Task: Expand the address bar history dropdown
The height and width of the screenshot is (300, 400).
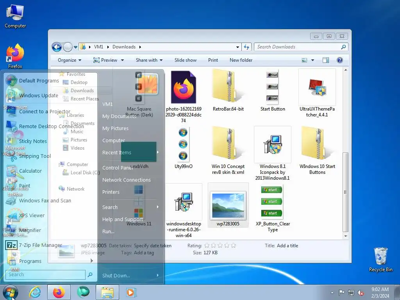Action: (237, 47)
